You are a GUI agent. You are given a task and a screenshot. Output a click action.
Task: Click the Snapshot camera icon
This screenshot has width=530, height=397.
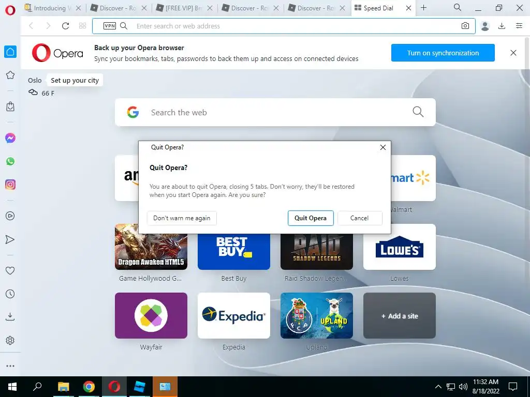tap(465, 26)
